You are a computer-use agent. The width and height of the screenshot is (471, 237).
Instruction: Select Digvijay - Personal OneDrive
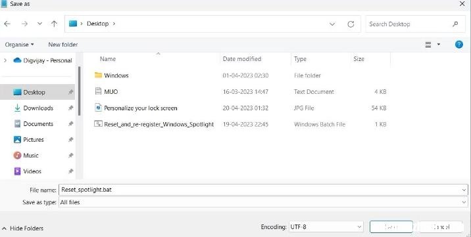pyautogui.click(x=43, y=60)
